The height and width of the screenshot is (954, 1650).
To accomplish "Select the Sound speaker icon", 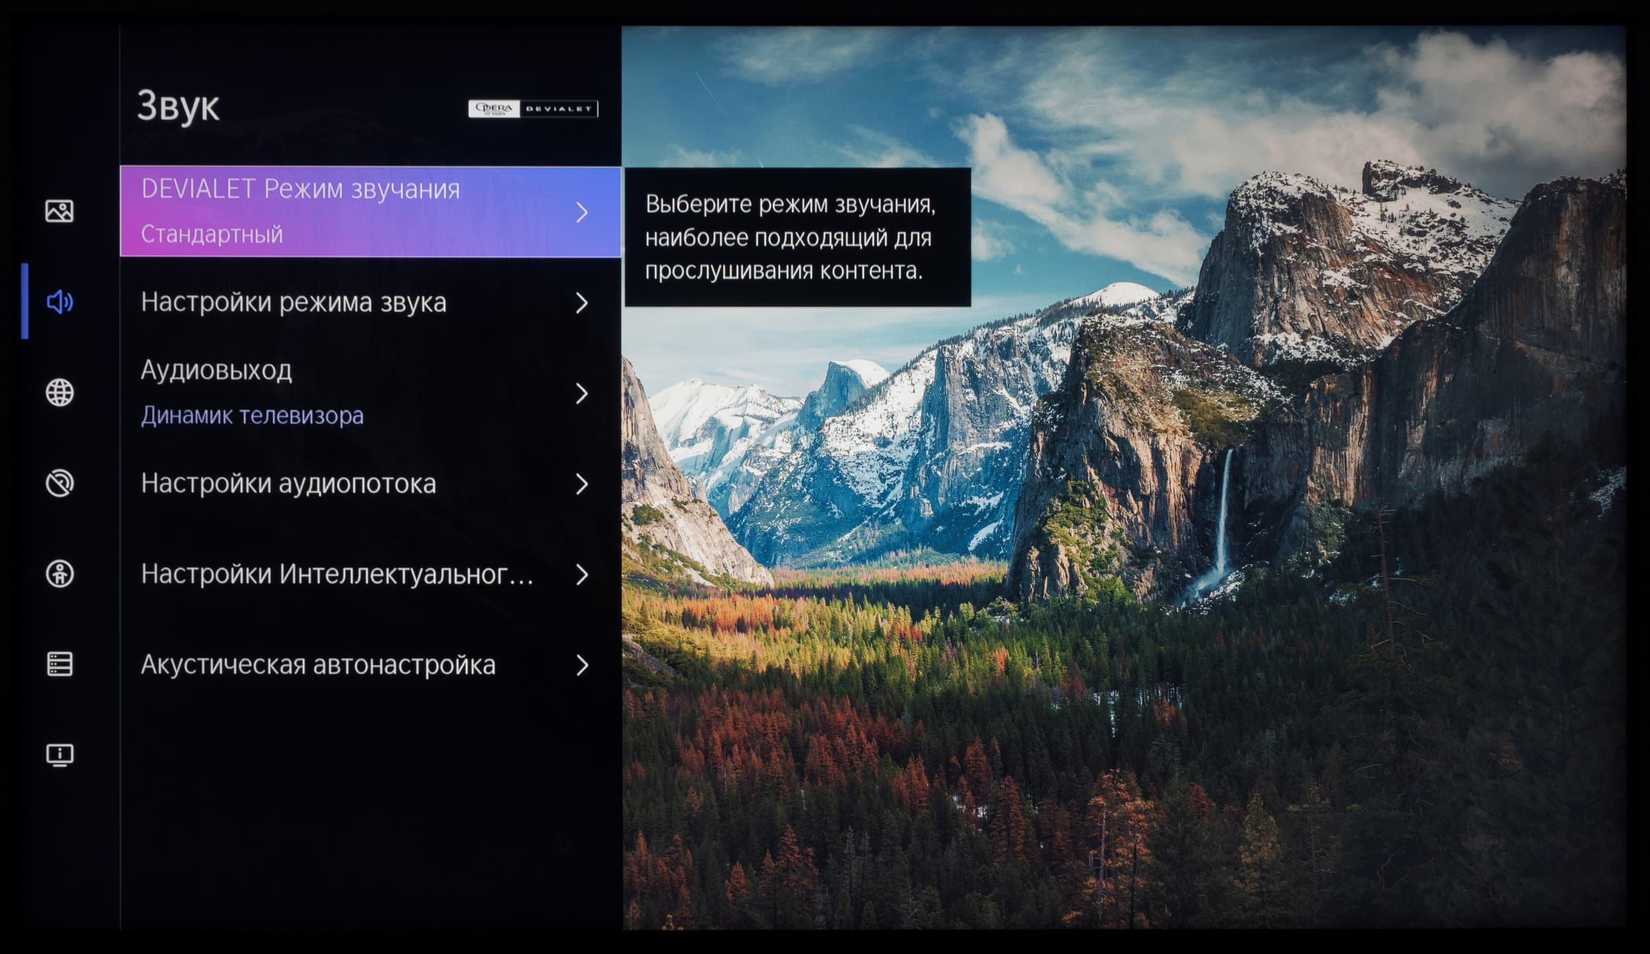I will 59,302.
